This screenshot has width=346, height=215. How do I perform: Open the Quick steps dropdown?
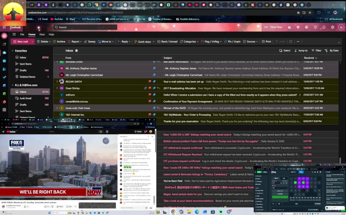click(x=154, y=42)
